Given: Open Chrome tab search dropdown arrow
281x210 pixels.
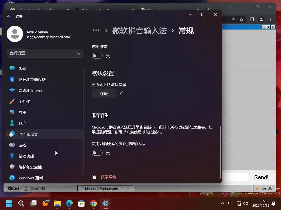Looking at the screenshot, I should coord(232,7).
